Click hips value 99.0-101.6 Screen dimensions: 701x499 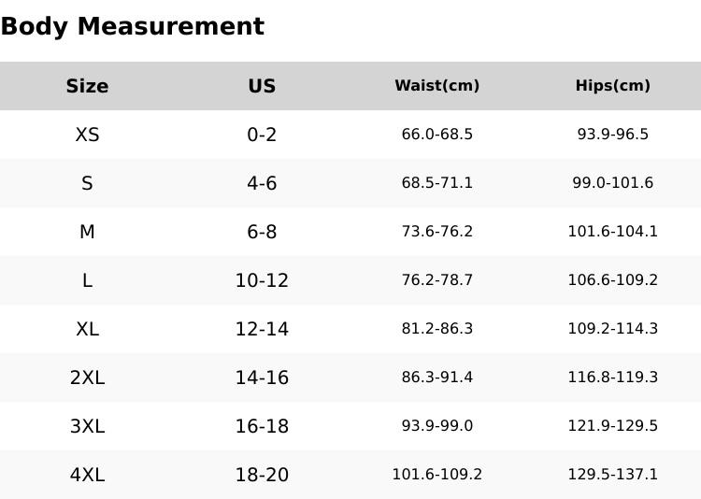pyautogui.click(x=612, y=183)
